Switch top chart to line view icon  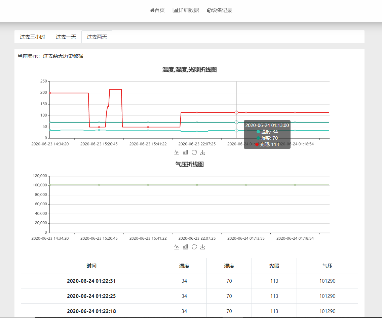(177, 152)
